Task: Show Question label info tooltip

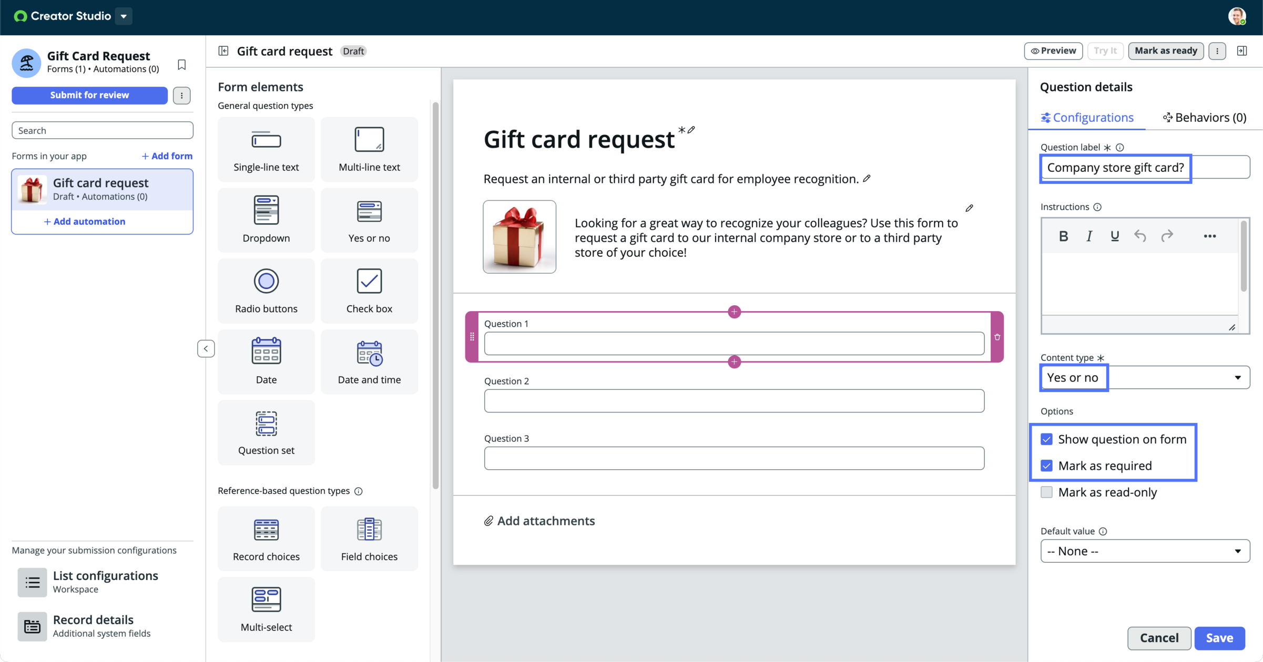Action: (x=1119, y=148)
